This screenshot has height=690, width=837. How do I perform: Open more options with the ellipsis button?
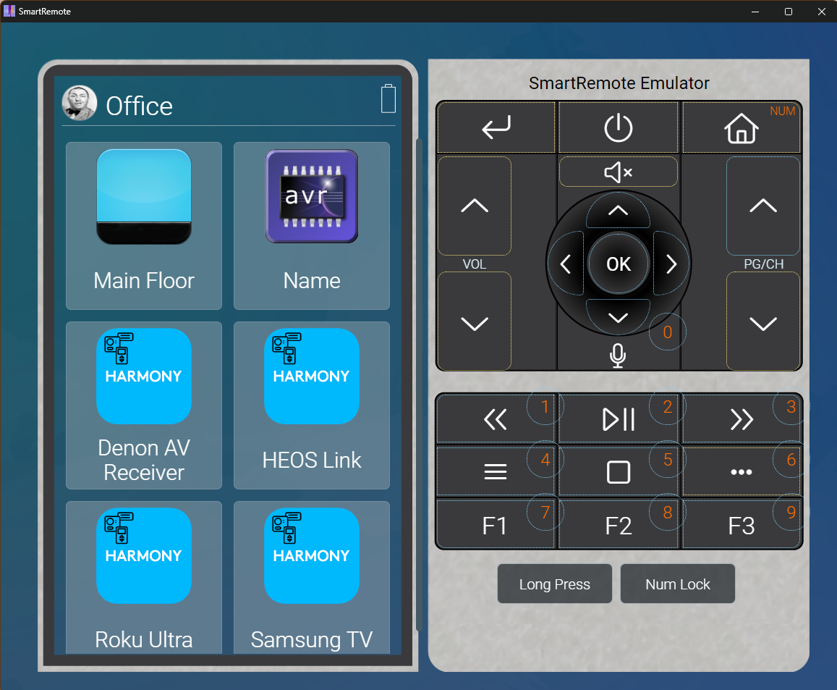(x=741, y=471)
